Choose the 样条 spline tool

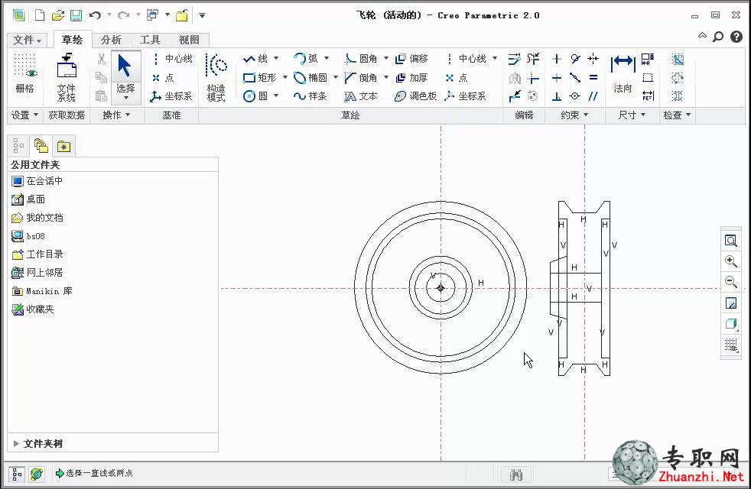(310, 96)
